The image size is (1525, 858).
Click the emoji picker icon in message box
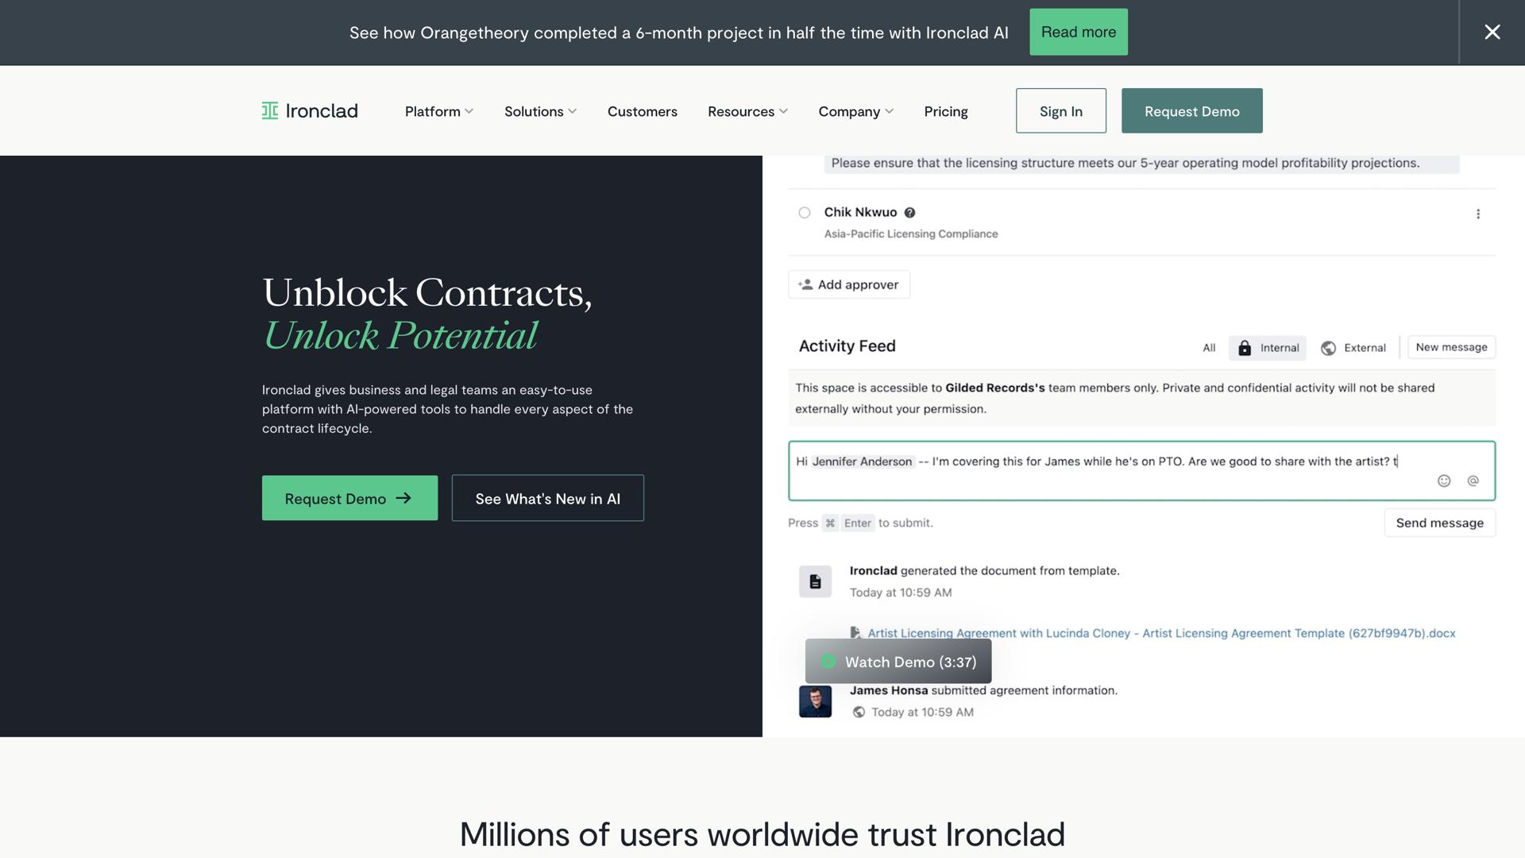click(x=1444, y=481)
